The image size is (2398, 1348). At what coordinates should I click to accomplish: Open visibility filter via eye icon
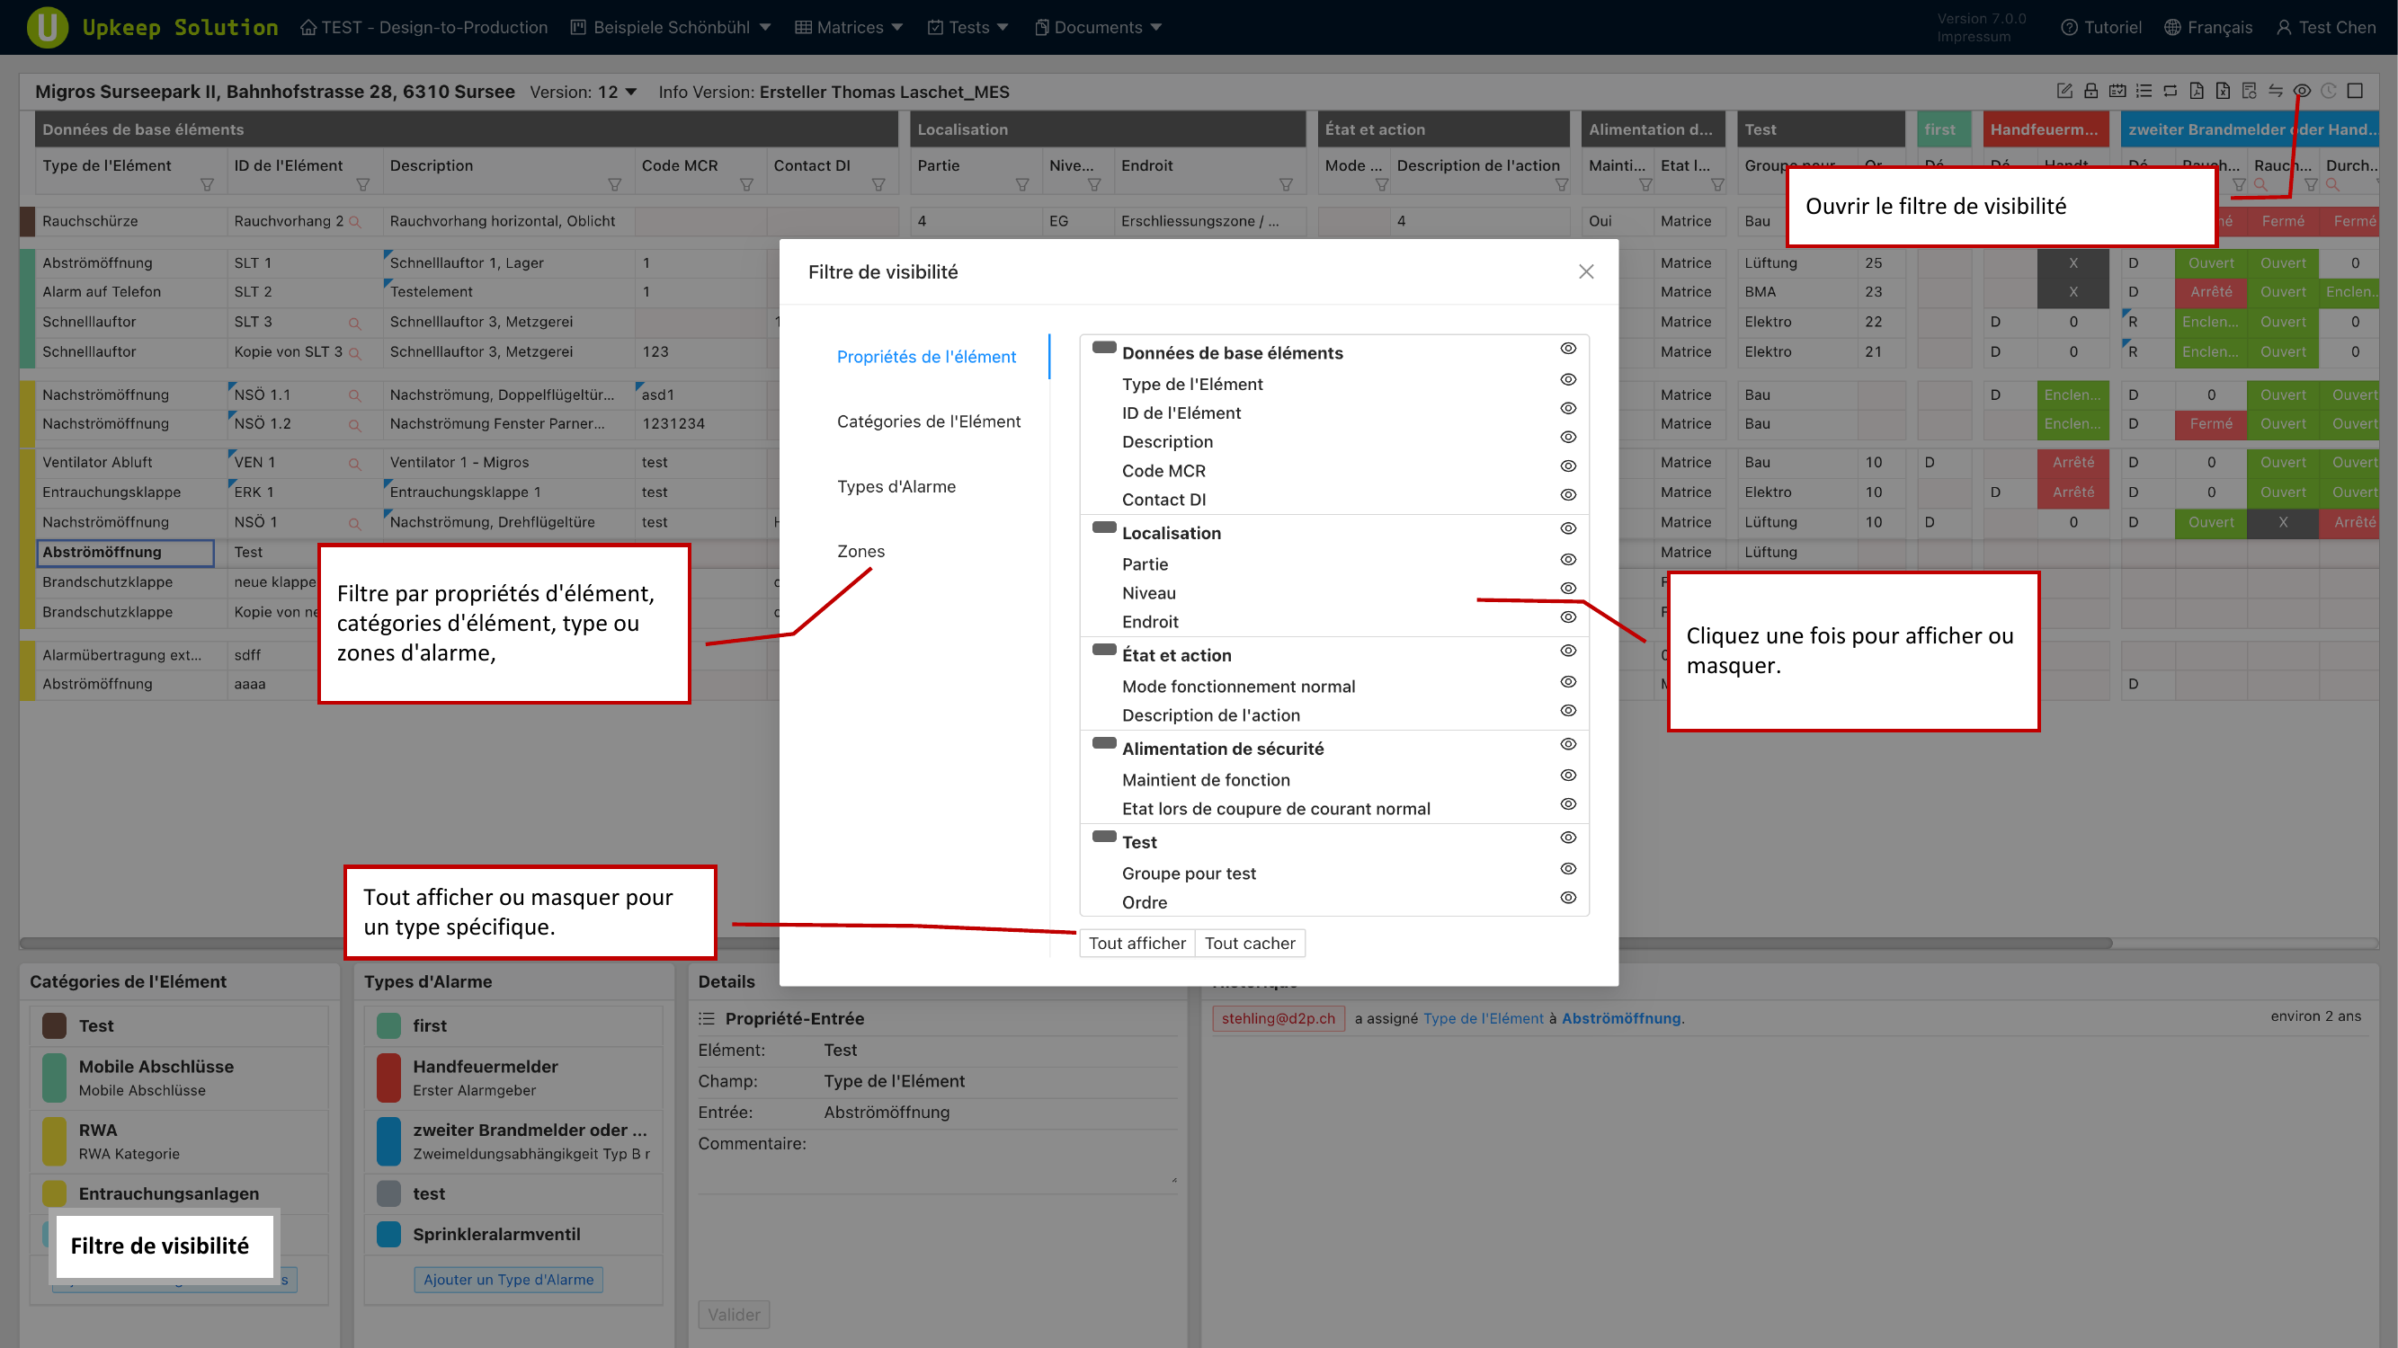coord(2302,90)
